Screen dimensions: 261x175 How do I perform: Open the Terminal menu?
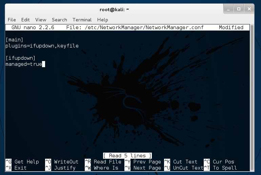coord(82,20)
